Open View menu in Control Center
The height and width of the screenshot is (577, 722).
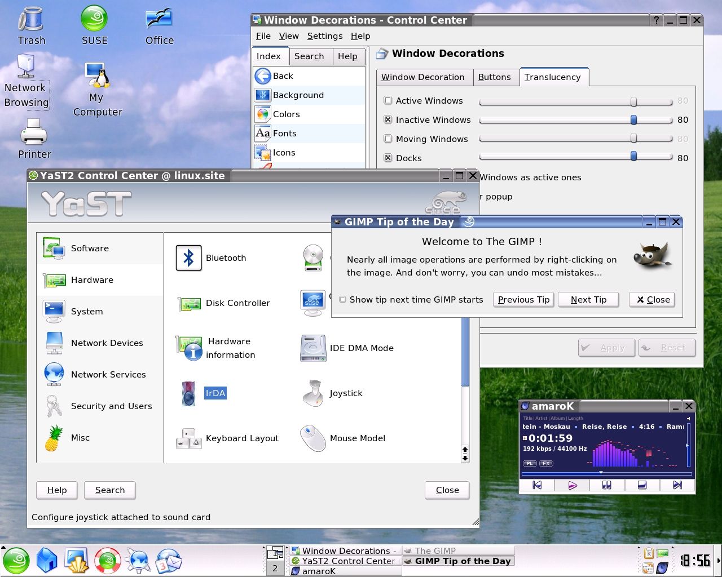tap(289, 36)
